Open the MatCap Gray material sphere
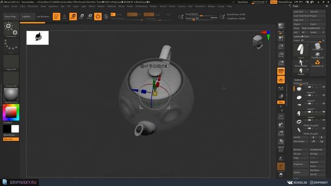Viewport: 331px width, 186px height. click(x=11, y=95)
